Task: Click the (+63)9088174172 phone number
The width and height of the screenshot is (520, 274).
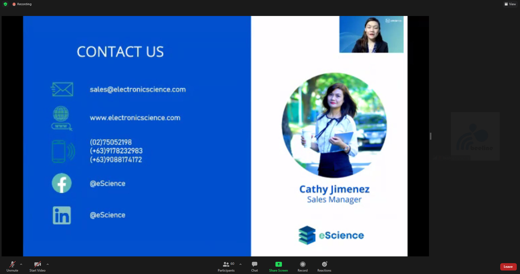Action: tap(116, 159)
